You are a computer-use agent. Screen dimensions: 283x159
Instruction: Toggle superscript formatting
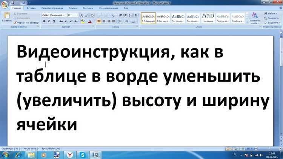coord(71,21)
